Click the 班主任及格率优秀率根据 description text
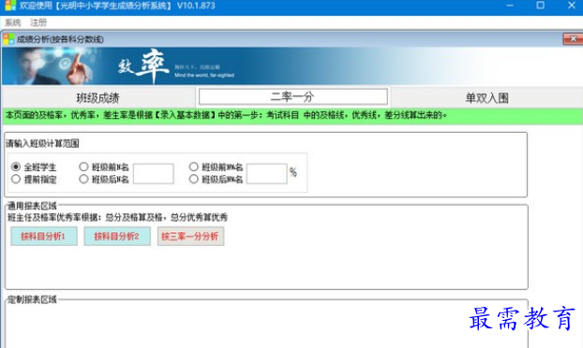The width and height of the screenshot is (583, 348). (117, 217)
